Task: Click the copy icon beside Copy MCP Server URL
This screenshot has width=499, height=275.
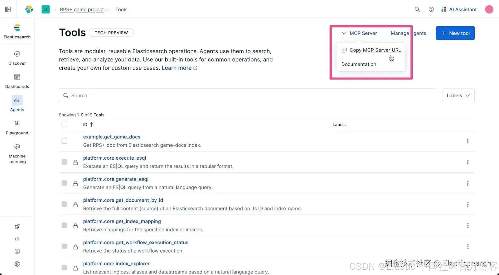Action: tap(344, 50)
